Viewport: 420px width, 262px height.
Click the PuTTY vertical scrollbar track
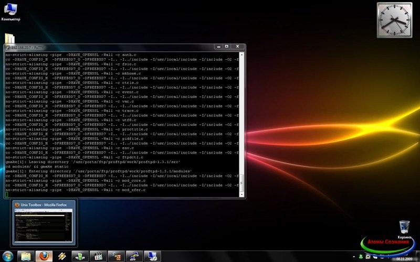tap(241, 115)
